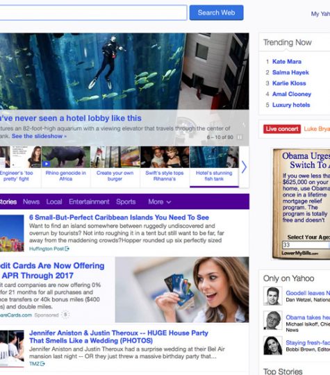The image size is (330, 375).
Task: Click the next arrow on the thumbnail carousel
Action: point(244,167)
